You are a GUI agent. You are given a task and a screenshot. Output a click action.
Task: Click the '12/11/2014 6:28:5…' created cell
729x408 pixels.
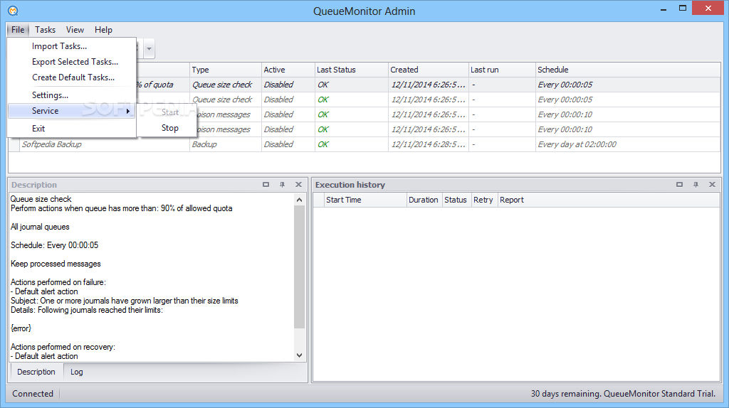[428, 144]
